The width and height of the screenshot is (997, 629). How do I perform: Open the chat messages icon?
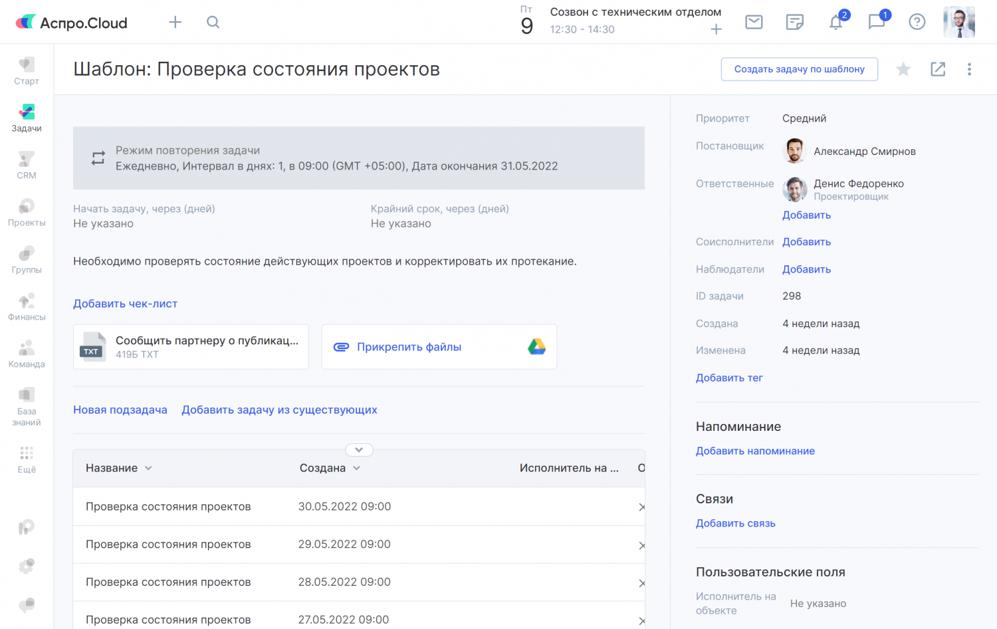(x=876, y=23)
